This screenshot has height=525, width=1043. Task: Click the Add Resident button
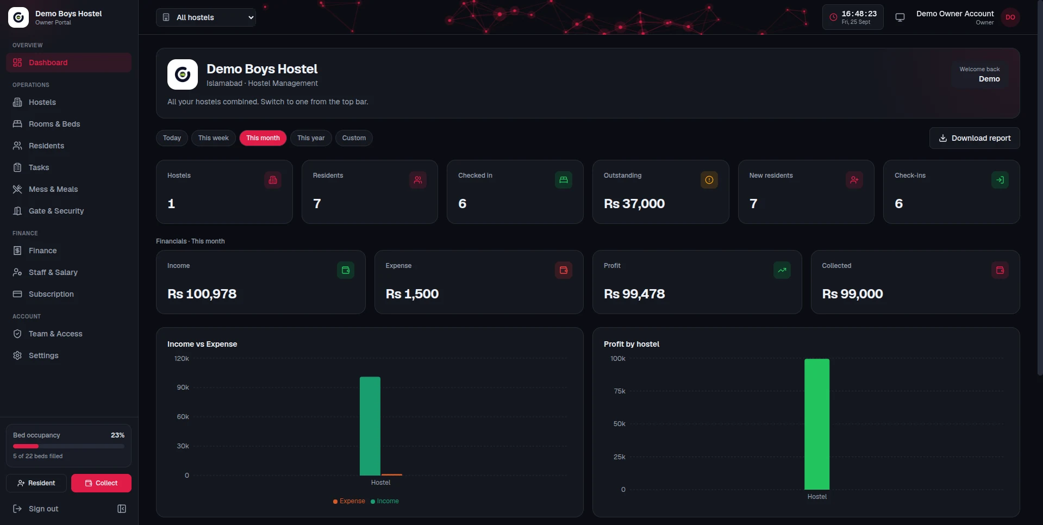point(36,483)
